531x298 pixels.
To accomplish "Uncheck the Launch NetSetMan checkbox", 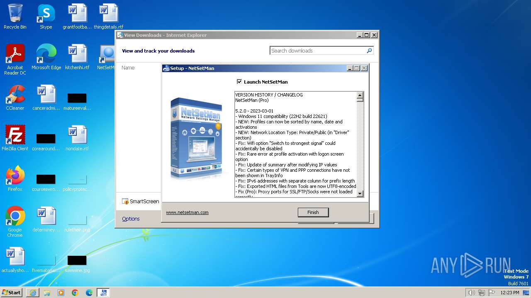I will point(239,82).
